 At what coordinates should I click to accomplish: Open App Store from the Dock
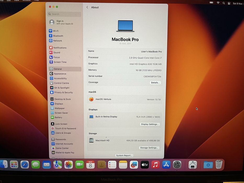click(x=166, y=165)
